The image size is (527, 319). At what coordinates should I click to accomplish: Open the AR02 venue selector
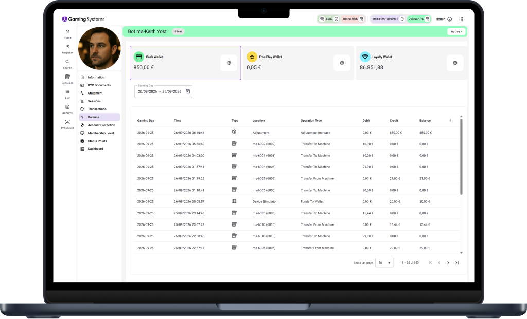[328, 19]
